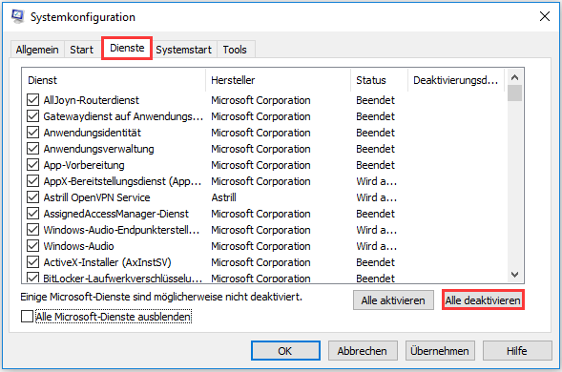Toggle AssignedAccessManager-Dienst checkbox

pos(33,214)
